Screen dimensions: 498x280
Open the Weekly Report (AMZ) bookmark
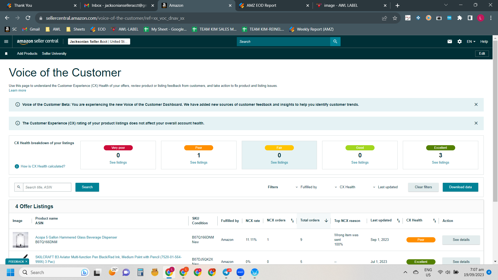click(x=312, y=29)
